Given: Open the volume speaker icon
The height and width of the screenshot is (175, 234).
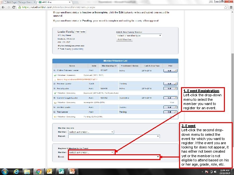Looking at the screenshot, I should 215,172.
